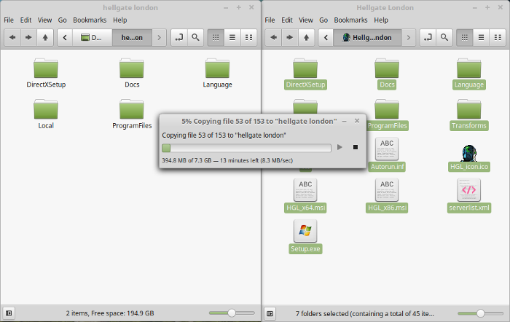Minimize the copying progress dialog
510x322 pixels.
(344, 121)
